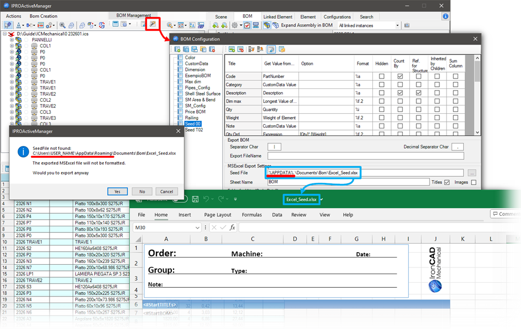Switch to the Linked Element tab
This screenshot has width=521, height=329.
[278, 16]
